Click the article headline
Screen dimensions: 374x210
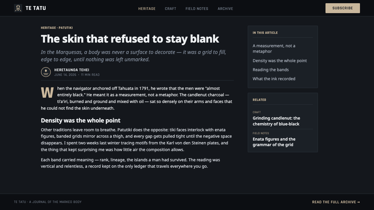click(130, 39)
